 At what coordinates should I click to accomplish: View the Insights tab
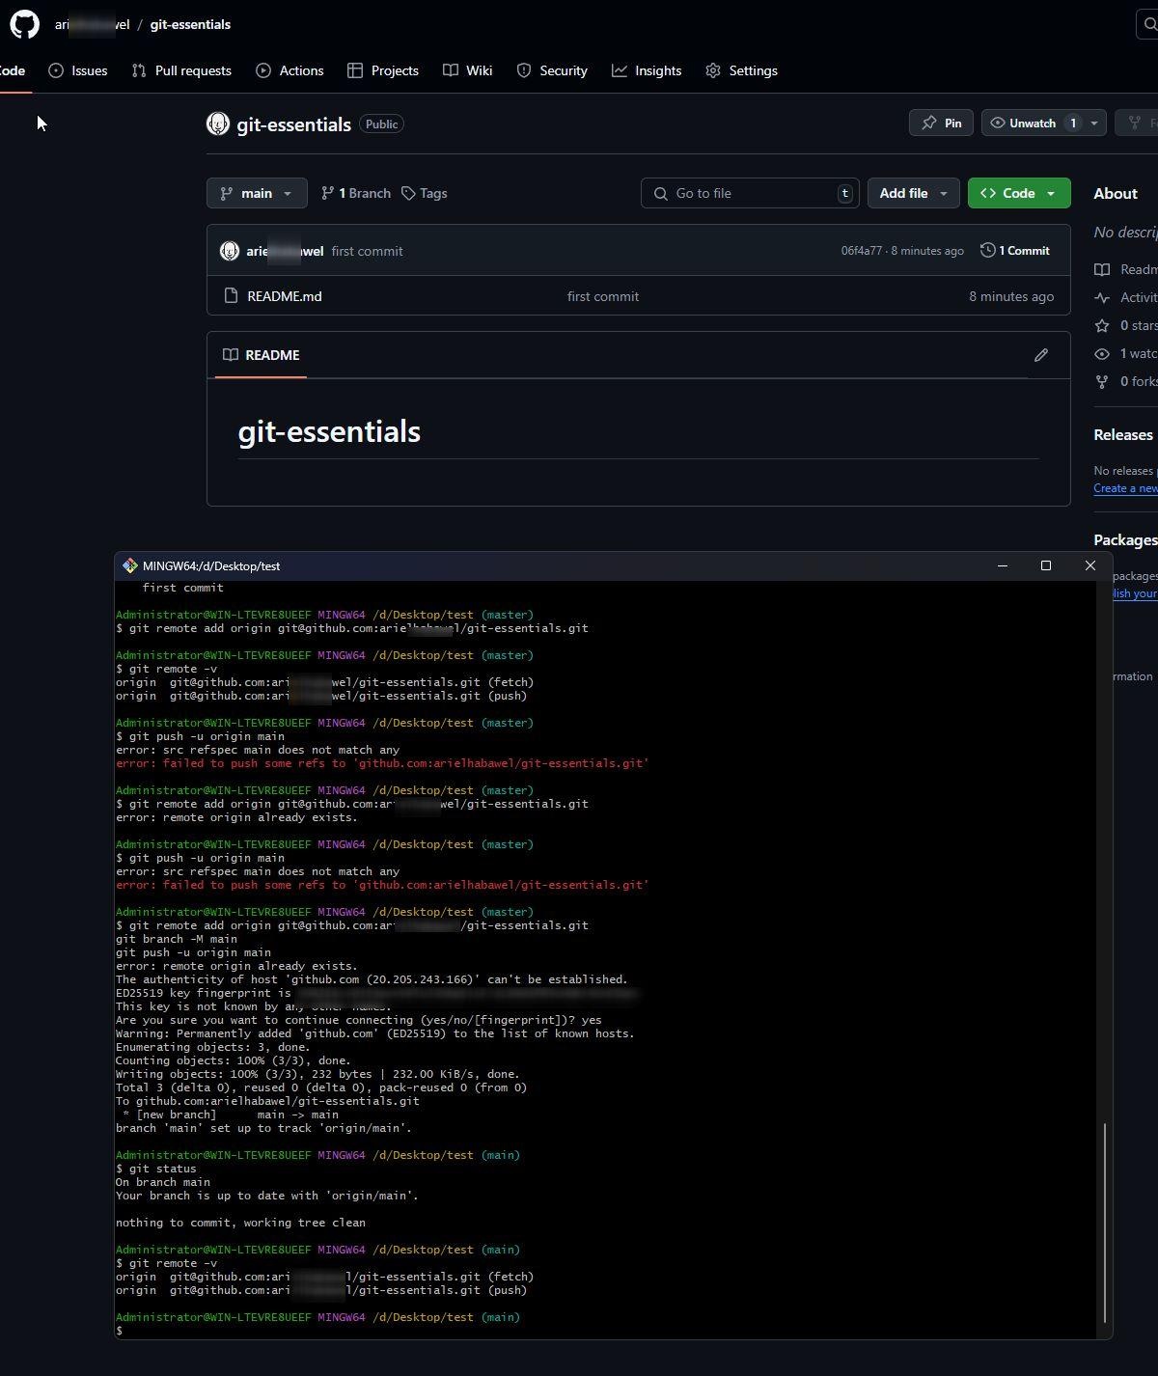tap(647, 70)
